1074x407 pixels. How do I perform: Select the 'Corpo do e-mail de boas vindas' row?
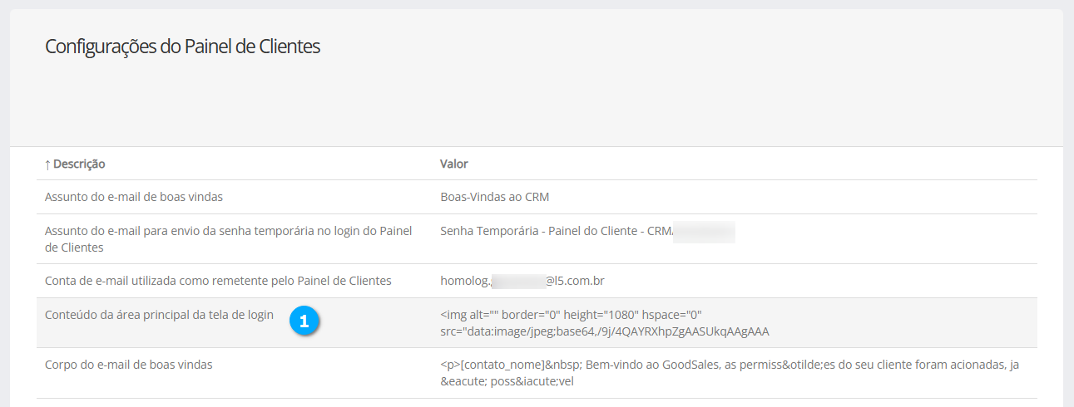(128, 365)
